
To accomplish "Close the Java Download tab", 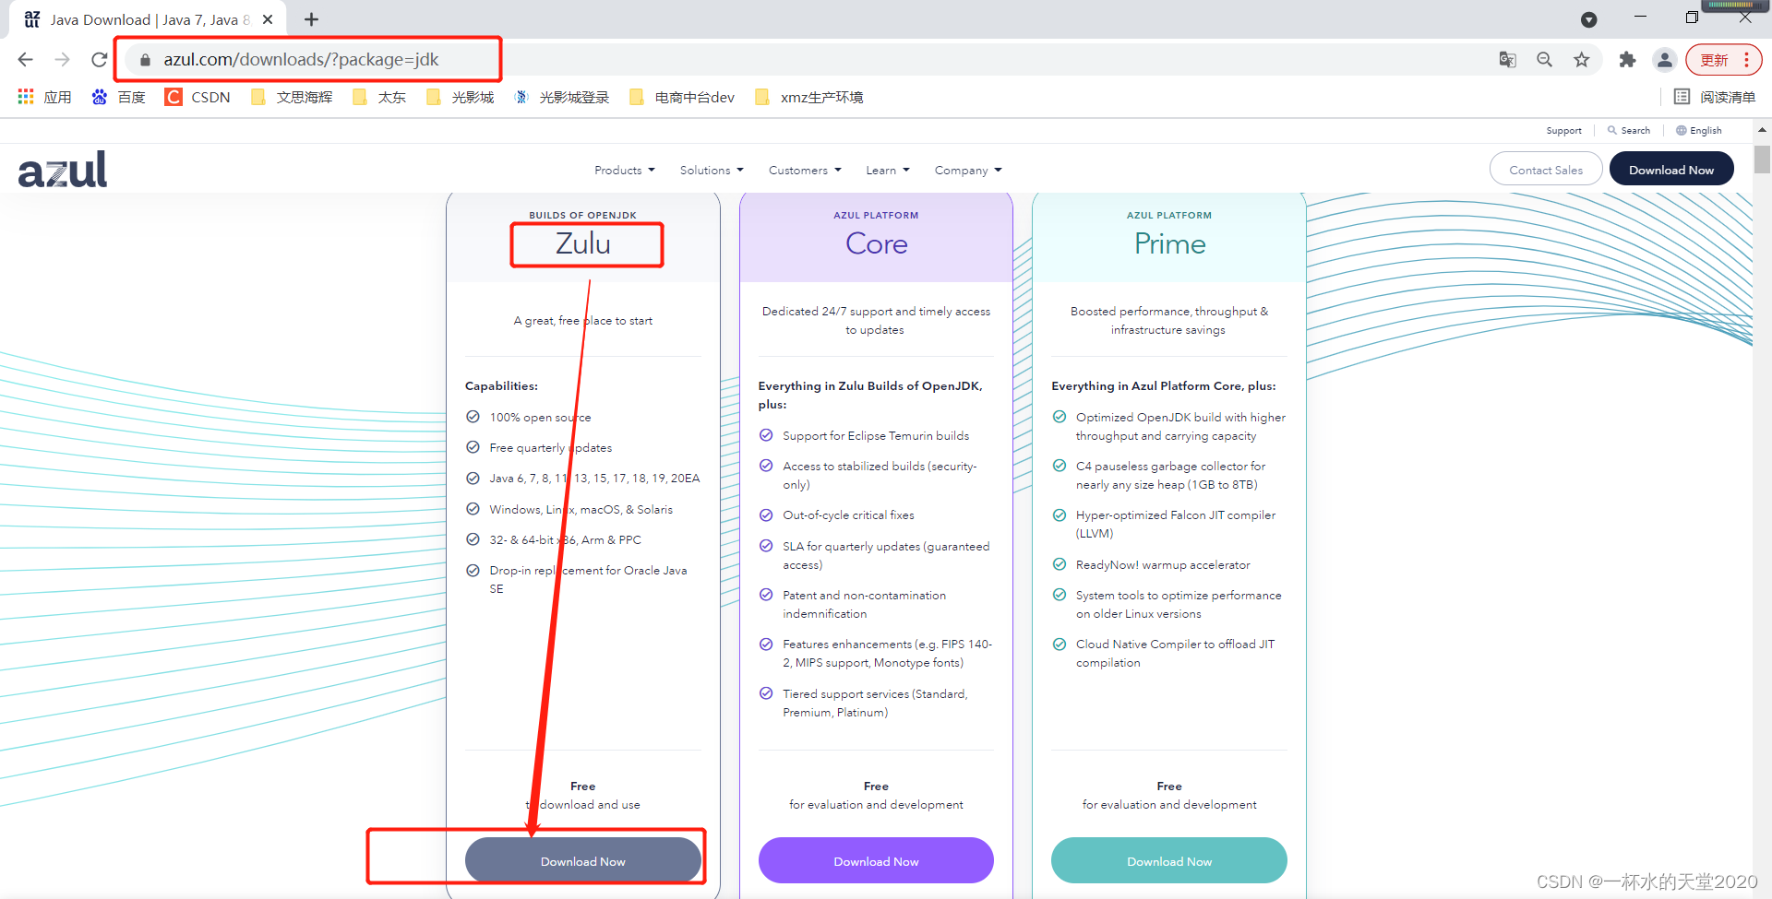I will [x=268, y=19].
